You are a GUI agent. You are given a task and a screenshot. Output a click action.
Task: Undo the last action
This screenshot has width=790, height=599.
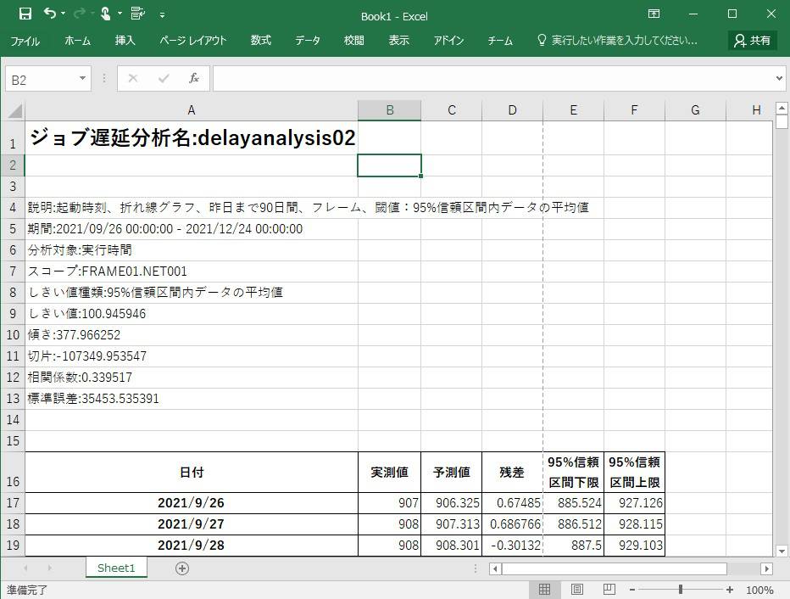50,14
